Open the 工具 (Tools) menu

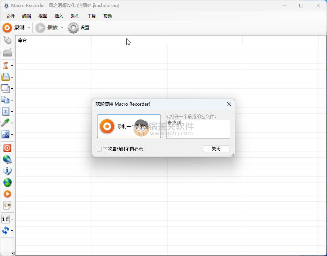click(x=91, y=16)
